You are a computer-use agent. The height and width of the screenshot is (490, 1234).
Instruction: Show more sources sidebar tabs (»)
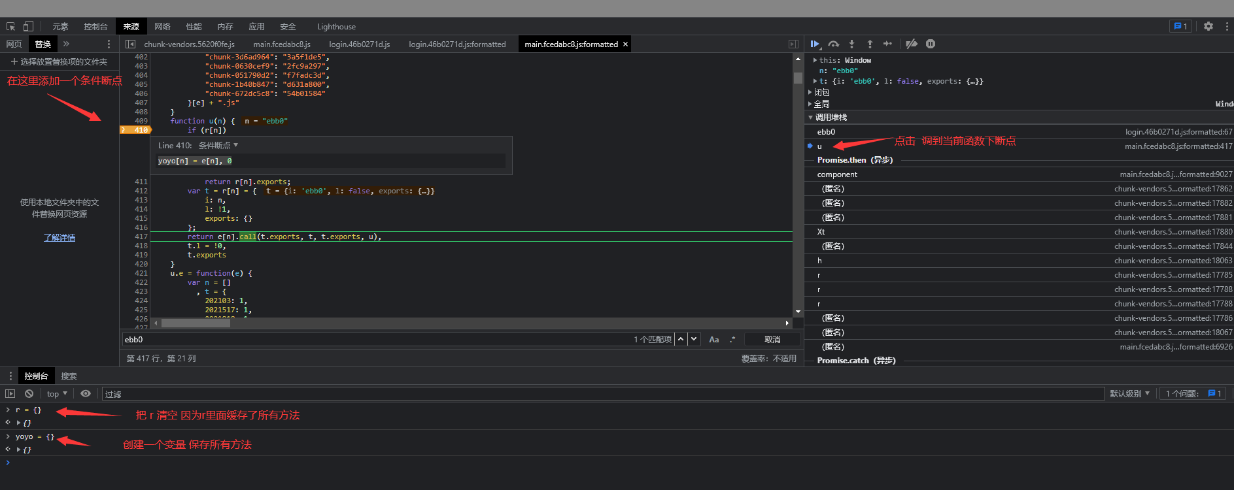coord(66,44)
